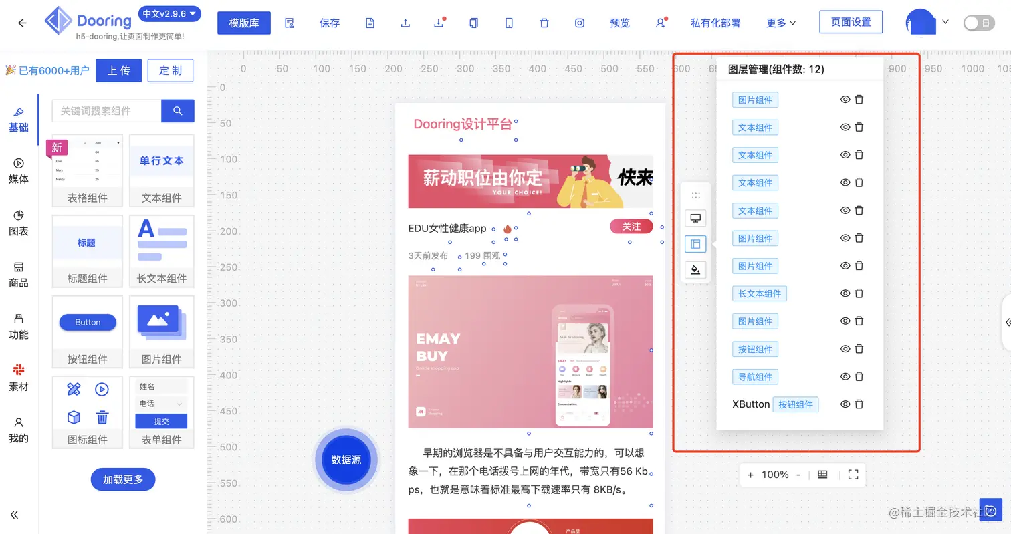Hide the 长文本组件 layer with its eye icon
This screenshot has height=534, width=1011.
click(845, 293)
